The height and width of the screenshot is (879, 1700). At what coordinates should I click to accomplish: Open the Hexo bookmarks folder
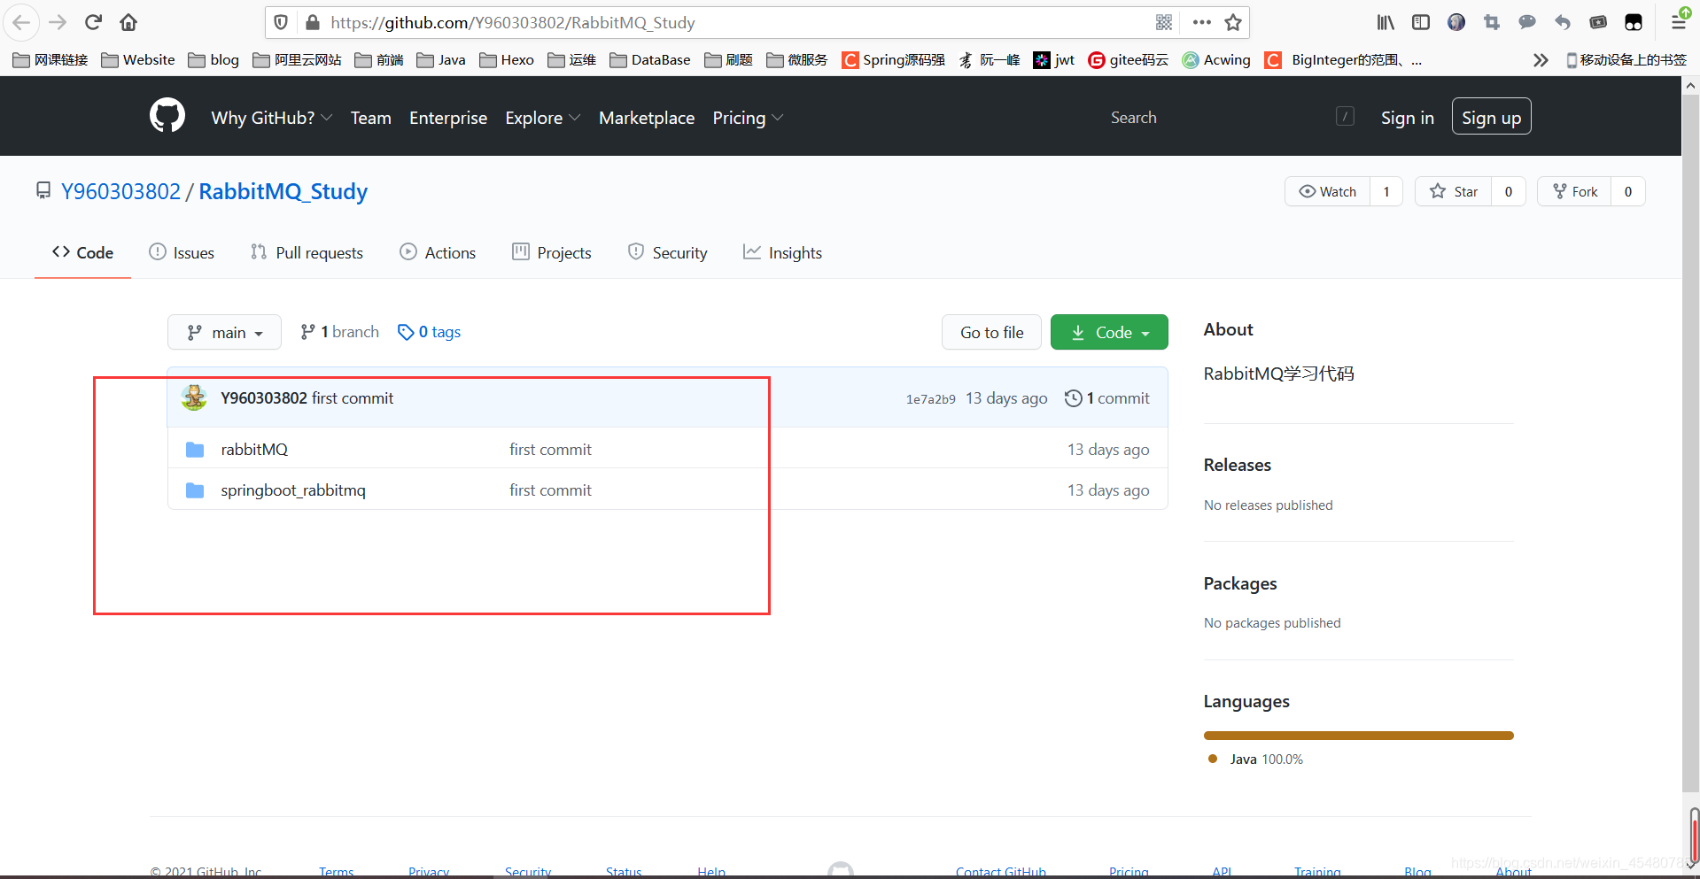[x=507, y=59]
